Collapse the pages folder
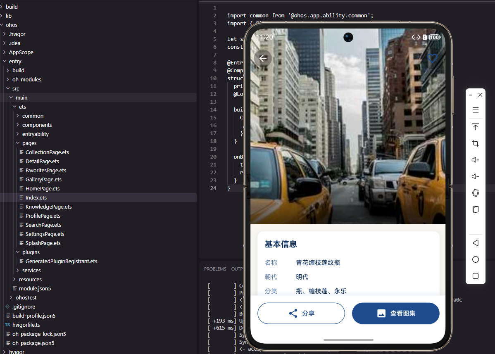 click(x=29, y=143)
